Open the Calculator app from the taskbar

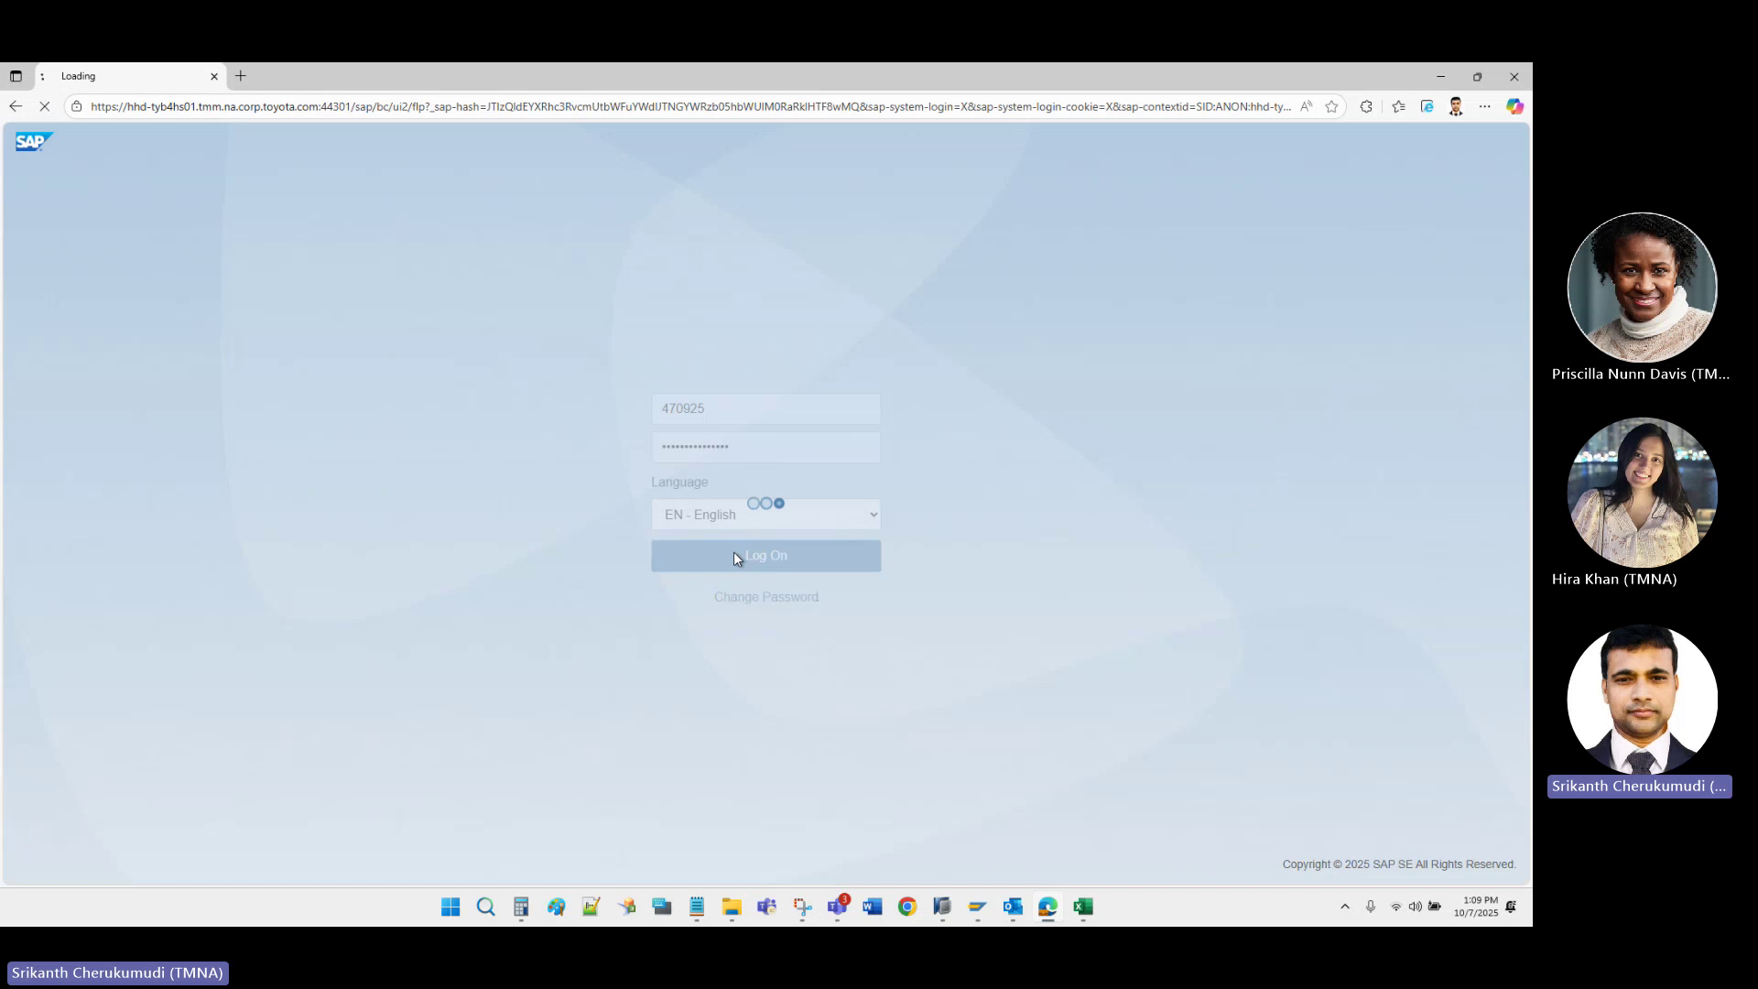pos(521,907)
